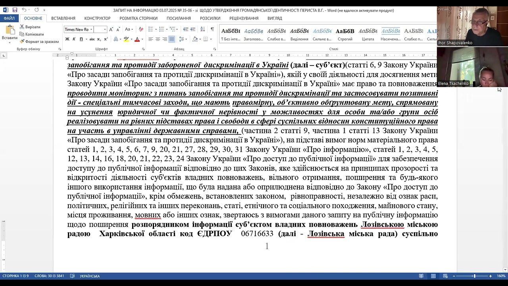Click zoom slider handle in status bar

[474, 276]
